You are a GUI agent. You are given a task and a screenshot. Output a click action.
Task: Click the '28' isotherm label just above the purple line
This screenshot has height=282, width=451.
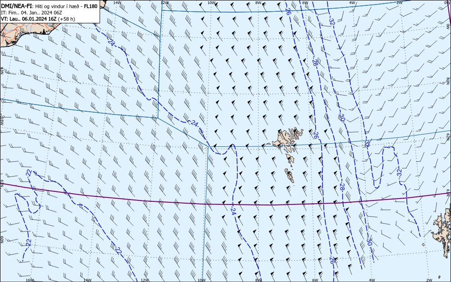(342, 187)
